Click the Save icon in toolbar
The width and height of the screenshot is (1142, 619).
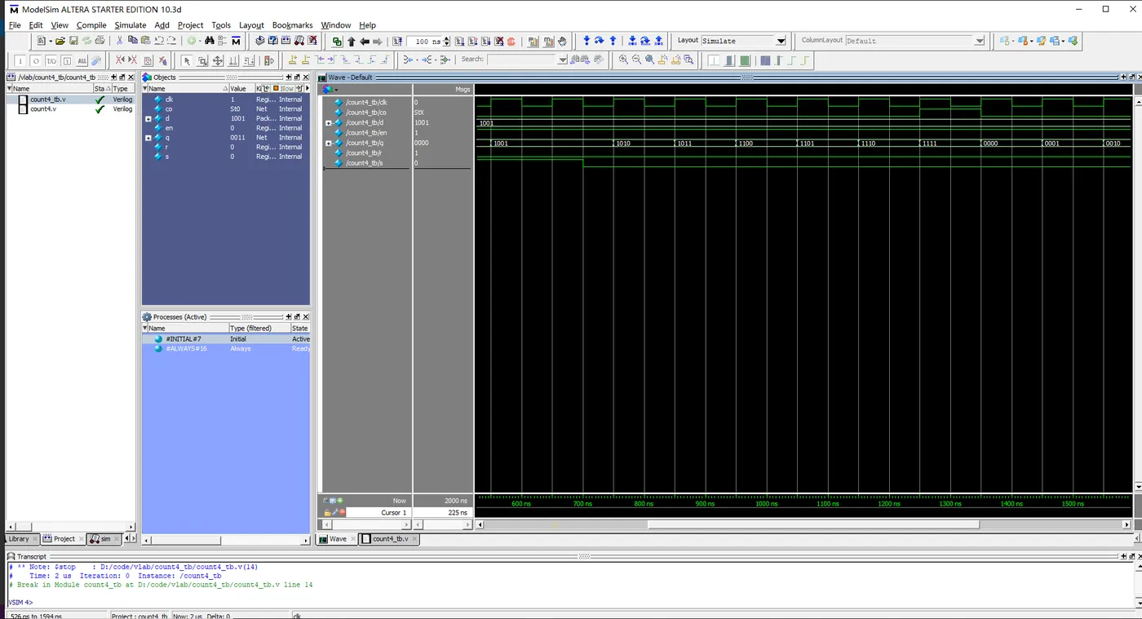73,41
